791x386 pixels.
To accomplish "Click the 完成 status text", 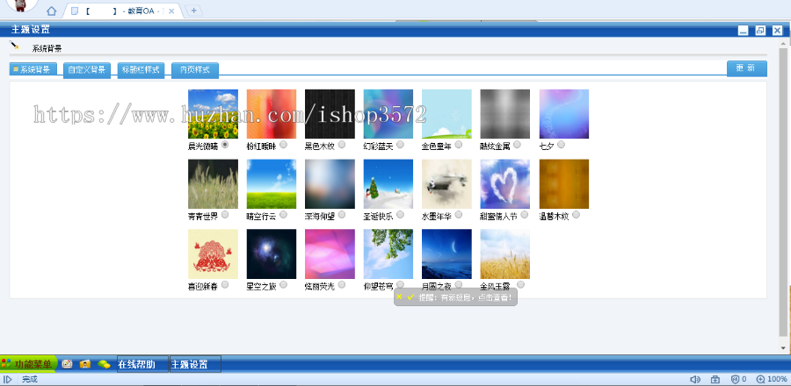I will [29, 380].
